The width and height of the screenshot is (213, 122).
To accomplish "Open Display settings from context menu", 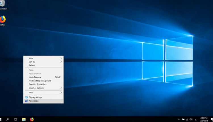I will point(35,97).
